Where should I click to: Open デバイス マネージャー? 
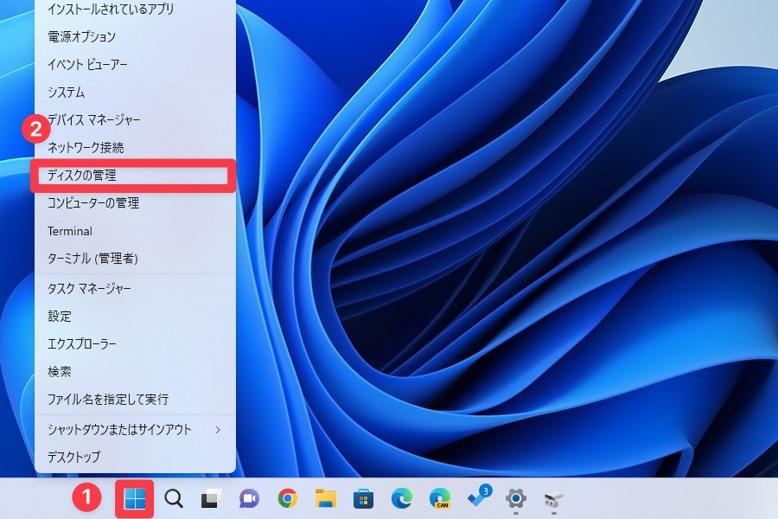coord(135,119)
